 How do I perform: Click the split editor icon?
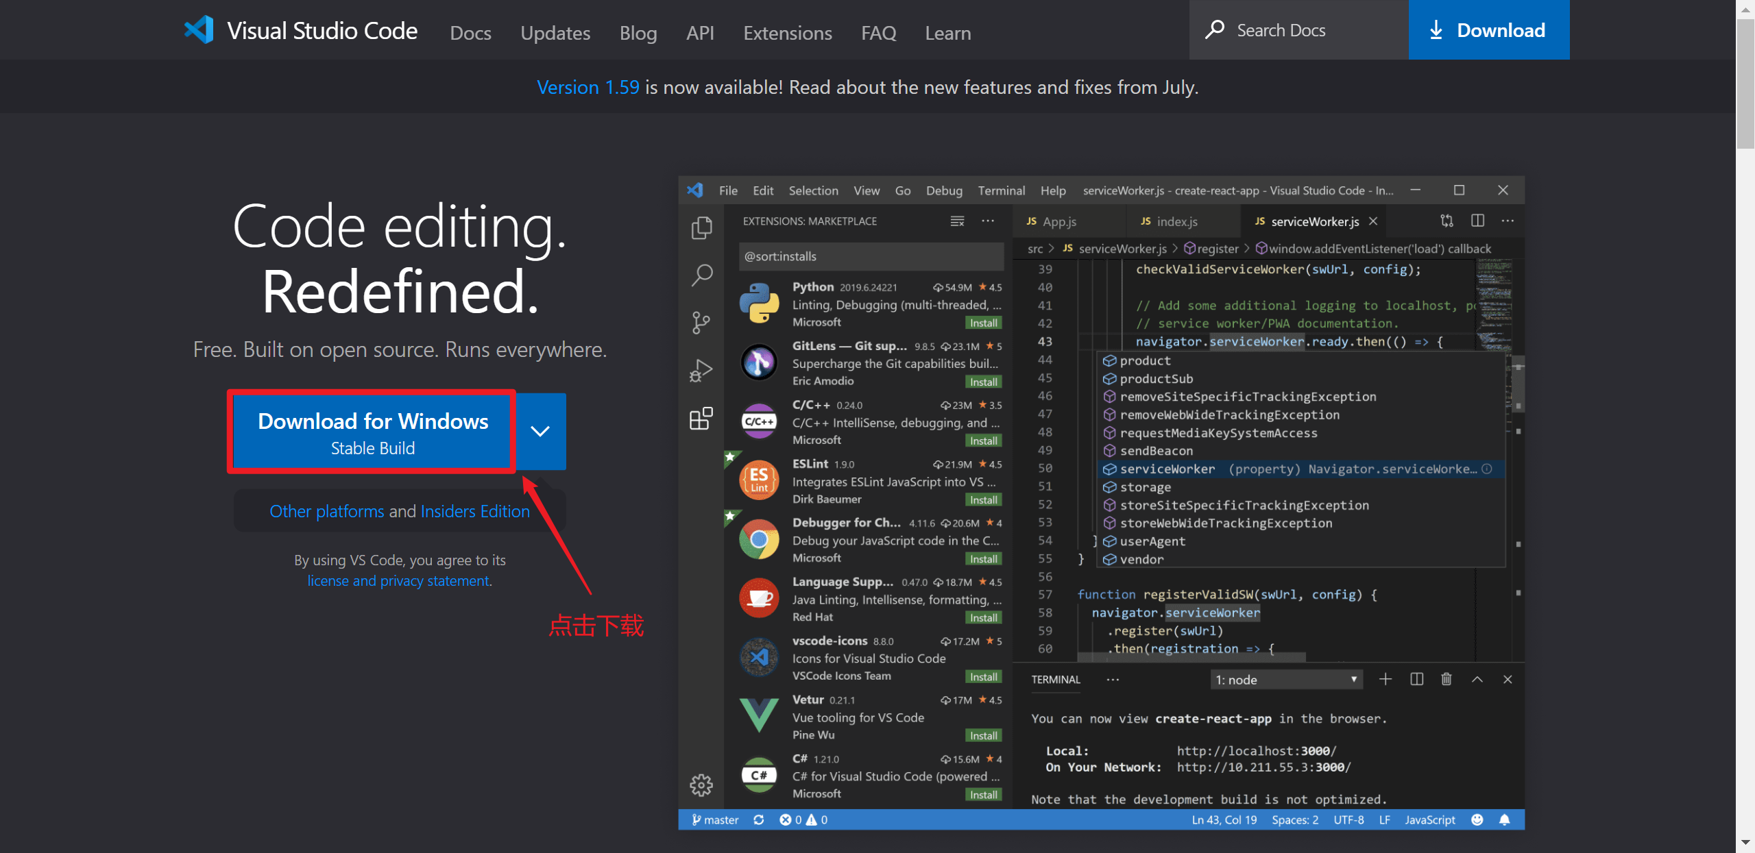pyautogui.click(x=1478, y=221)
